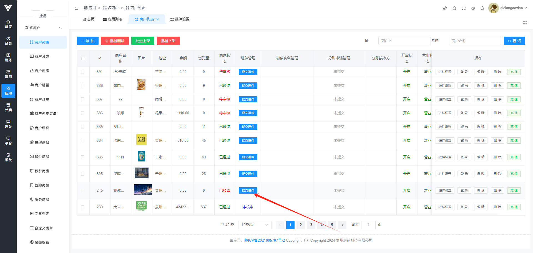
Task: Switch to the 进件设置 tab
Action: [180, 19]
